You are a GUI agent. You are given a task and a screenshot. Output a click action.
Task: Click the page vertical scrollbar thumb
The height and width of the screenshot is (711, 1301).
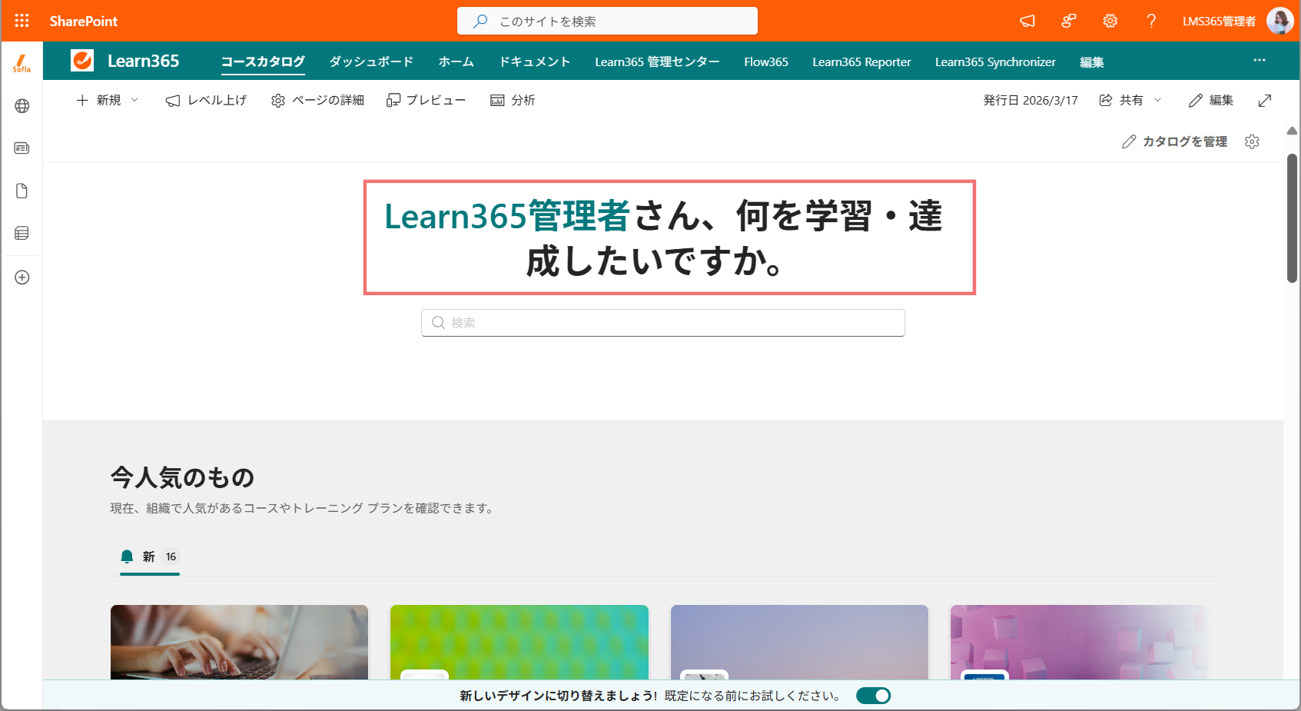coord(1292,218)
